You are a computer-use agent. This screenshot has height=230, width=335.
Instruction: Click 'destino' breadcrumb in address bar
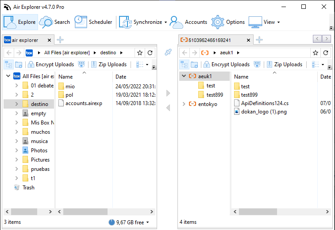108,53
